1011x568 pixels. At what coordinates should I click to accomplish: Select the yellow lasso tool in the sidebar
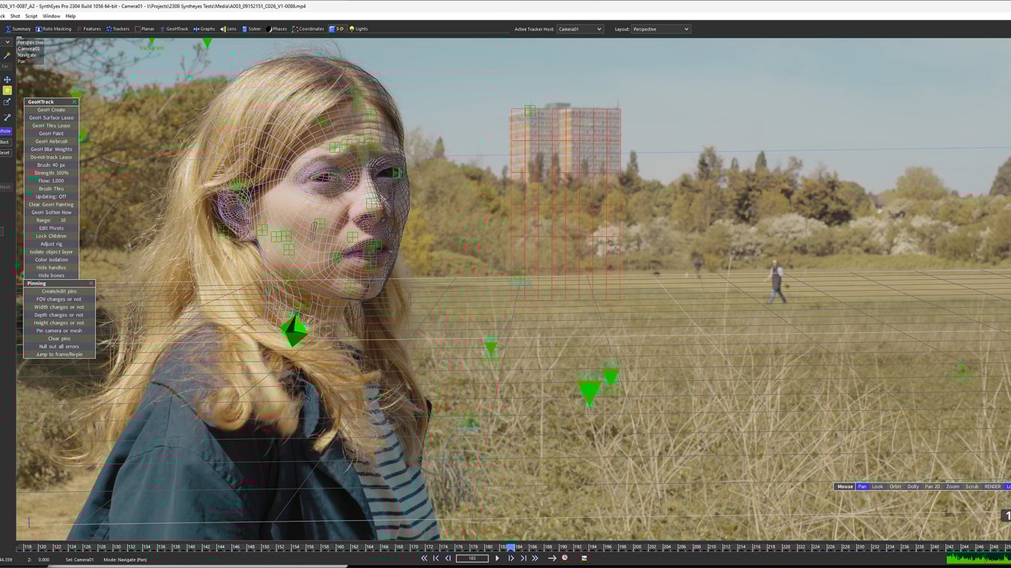7,90
